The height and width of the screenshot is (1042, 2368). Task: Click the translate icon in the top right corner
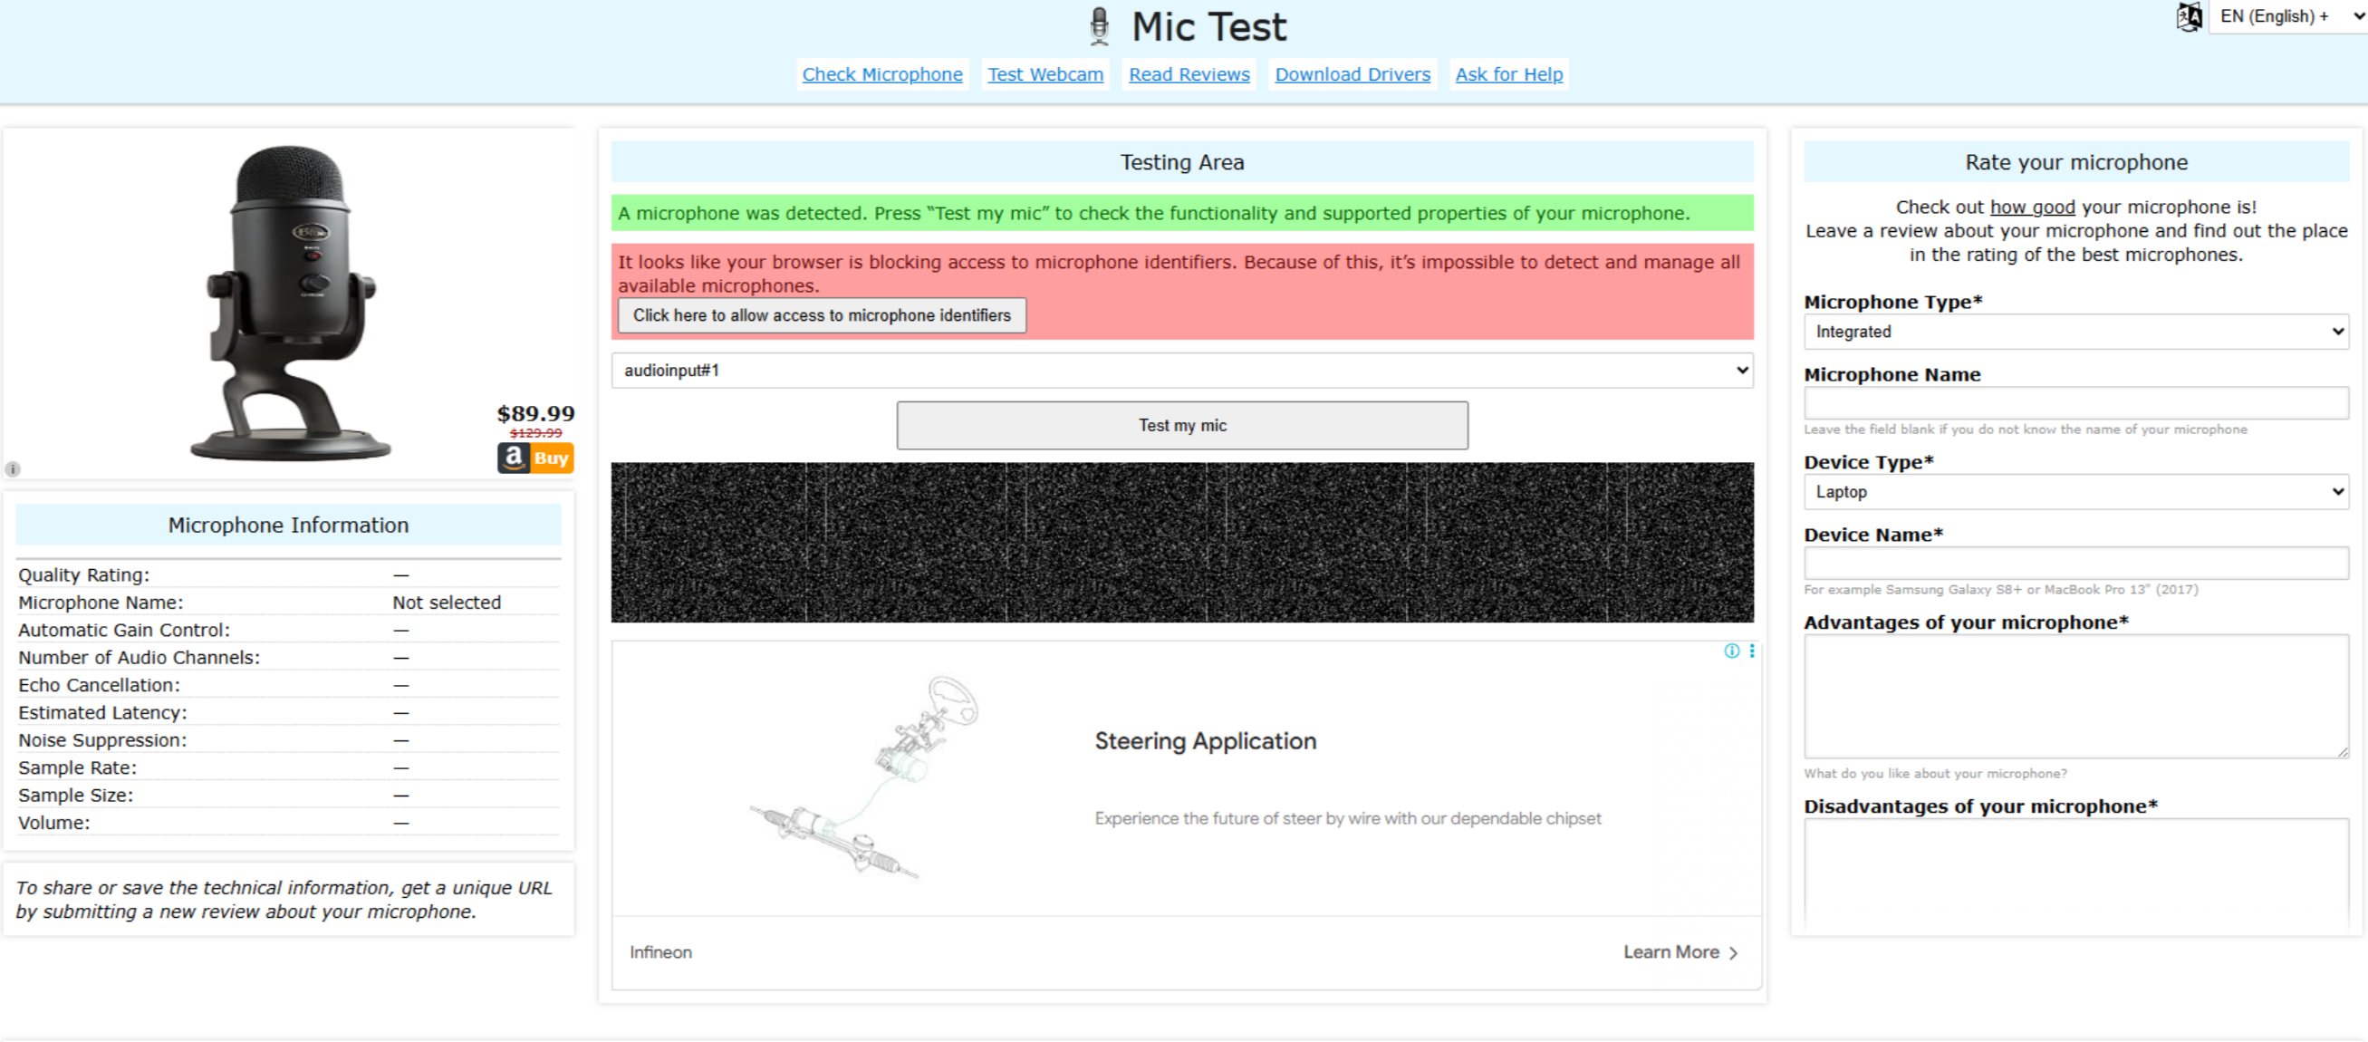pos(2190,15)
